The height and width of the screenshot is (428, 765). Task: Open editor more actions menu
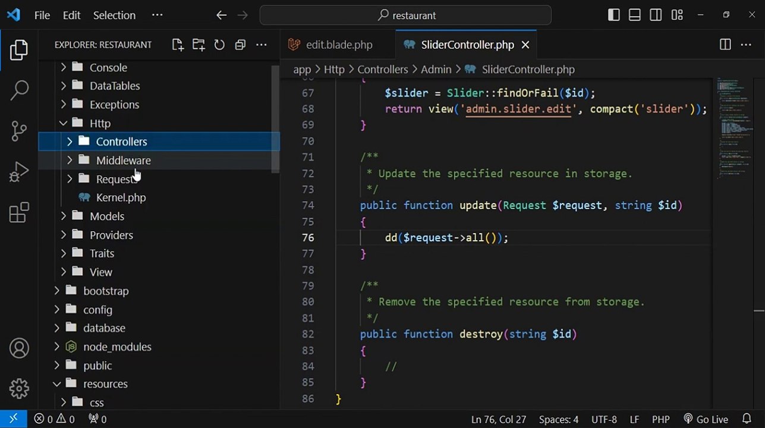pos(746,45)
